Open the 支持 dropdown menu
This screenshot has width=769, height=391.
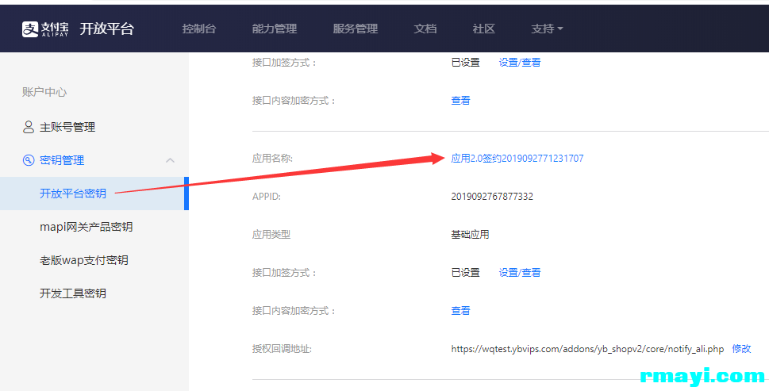(x=547, y=29)
